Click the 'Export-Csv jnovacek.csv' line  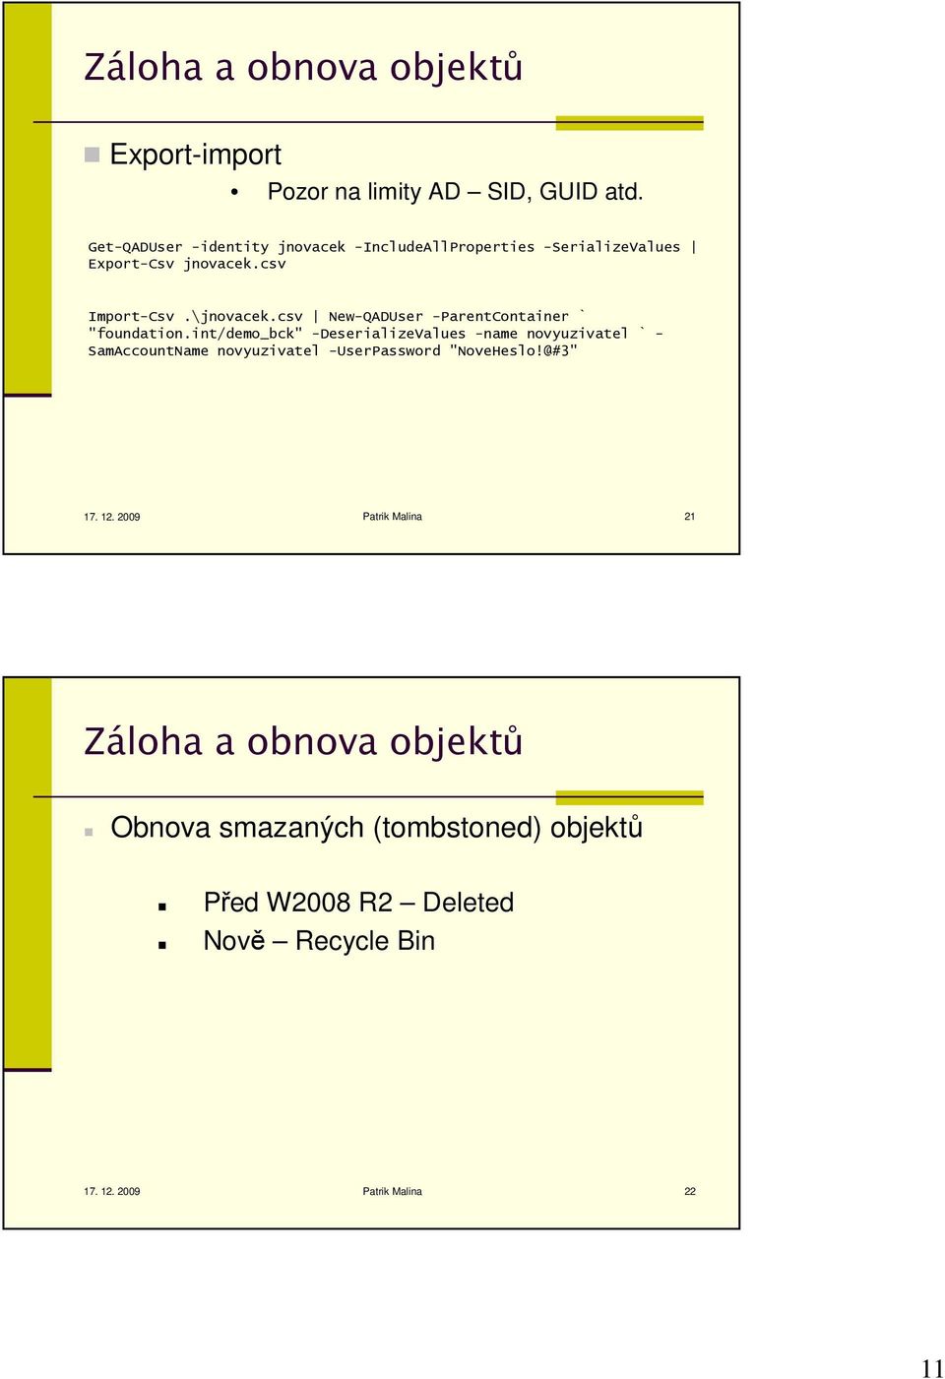(187, 264)
